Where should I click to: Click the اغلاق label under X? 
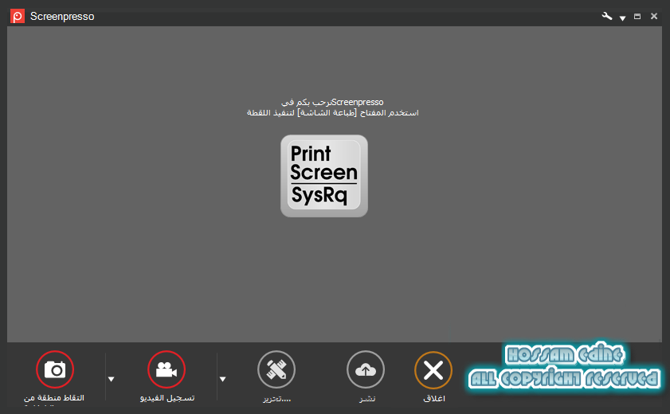(434, 399)
